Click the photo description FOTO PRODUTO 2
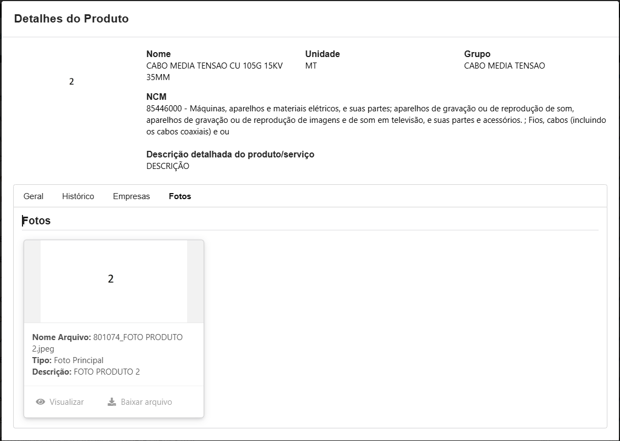 [106, 372]
